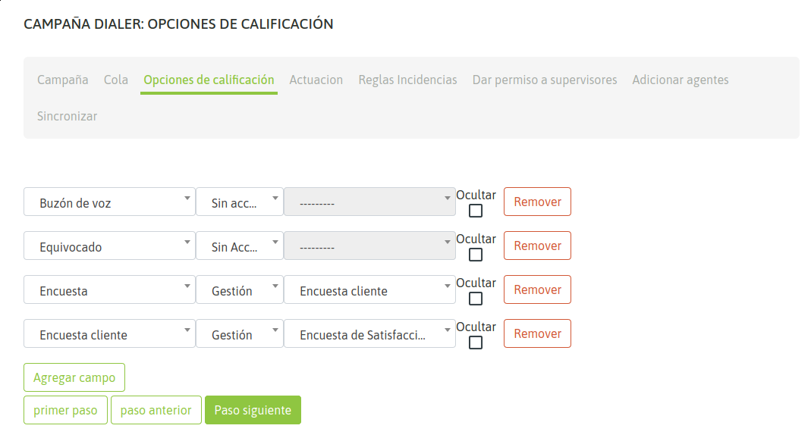Click the Sincronizar tab
Image resolution: width=811 pixels, height=438 pixels.
[x=67, y=116]
